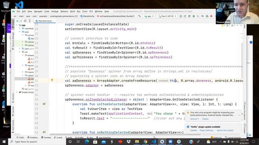Open the Build Variants side panel
Image resolution: width=259 pixels, height=145 pixels.
click(13, 126)
